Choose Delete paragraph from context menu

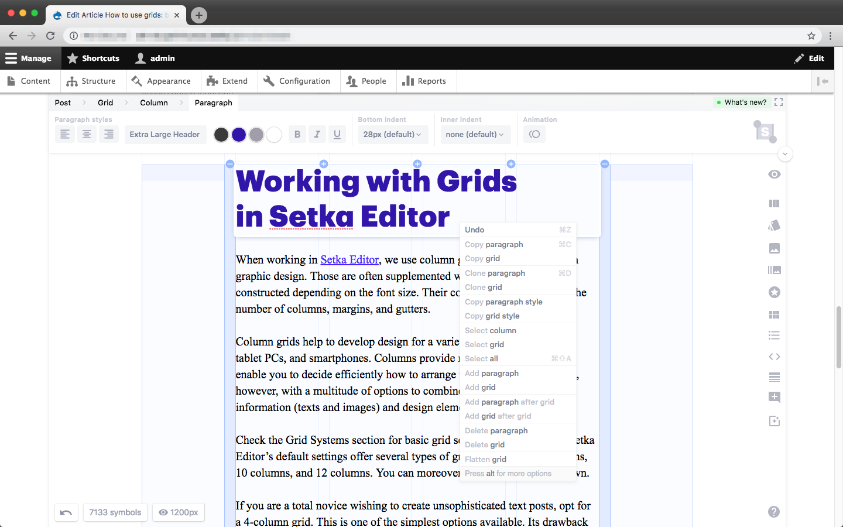[x=518, y=430]
